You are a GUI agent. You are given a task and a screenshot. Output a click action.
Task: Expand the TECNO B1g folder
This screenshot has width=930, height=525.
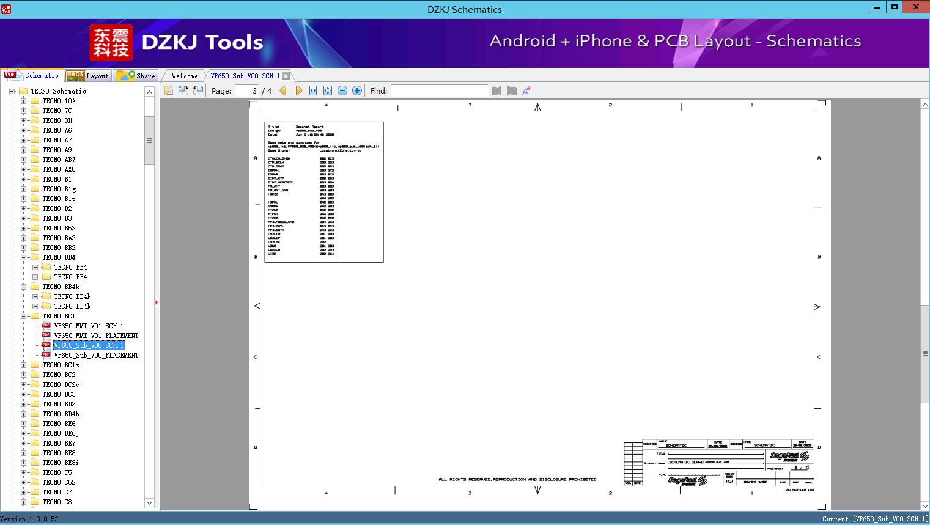(x=24, y=189)
